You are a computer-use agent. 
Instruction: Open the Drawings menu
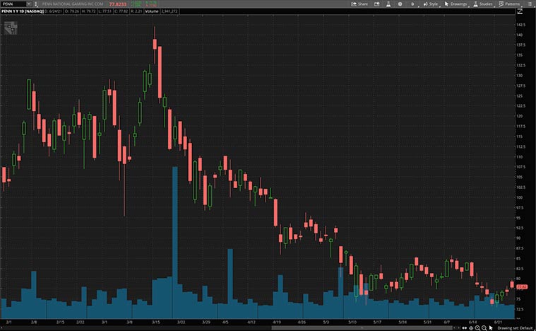[x=455, y=4]
